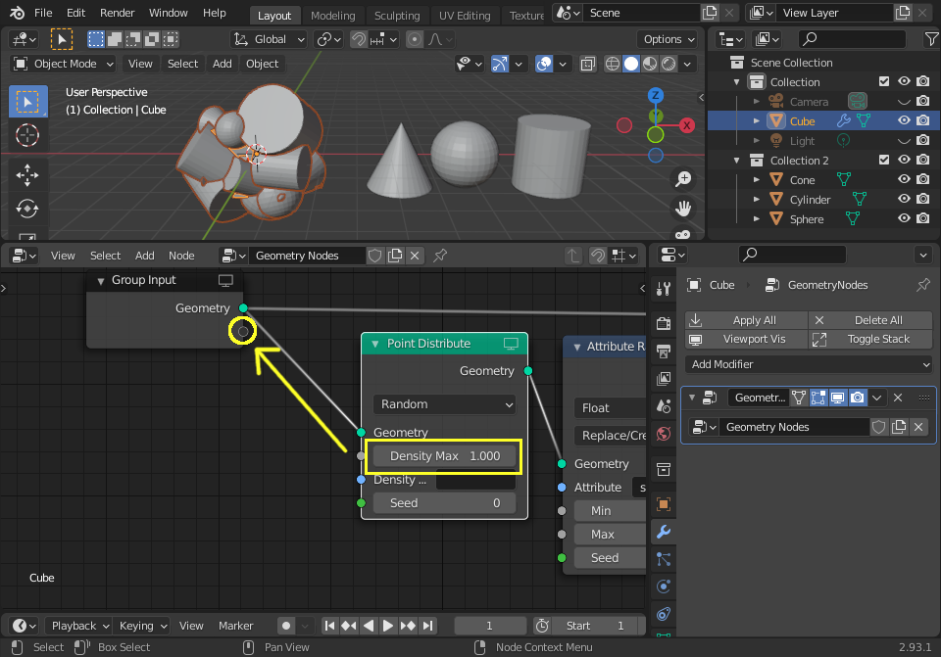The image size is (941, 657).
Task: Select the Cursor tool in viewport toolbar
Action: point(27,135)
